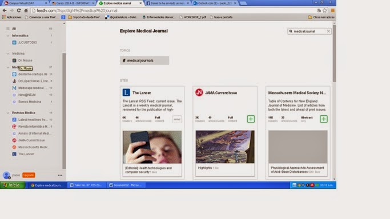Click the JAMA card logo icon
The width and height of the screenshot is (390, 219).
(199, 92)
